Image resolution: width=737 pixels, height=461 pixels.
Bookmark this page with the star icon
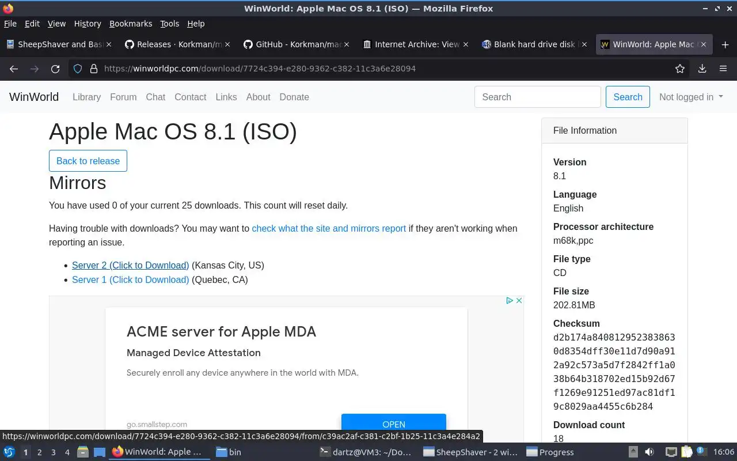coord(680,69)
